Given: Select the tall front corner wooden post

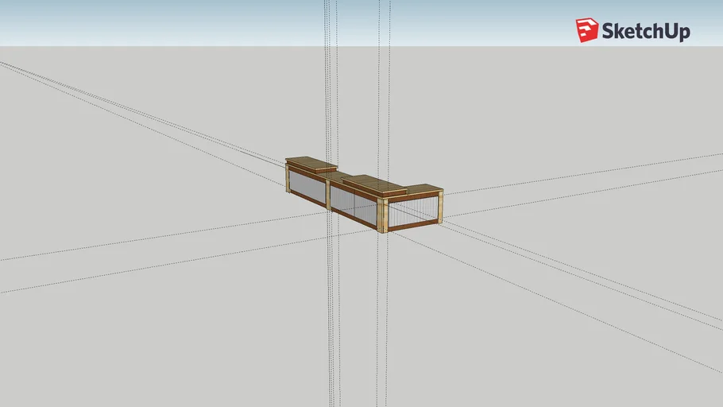Looking at the screenshot, I should [383, 216].
